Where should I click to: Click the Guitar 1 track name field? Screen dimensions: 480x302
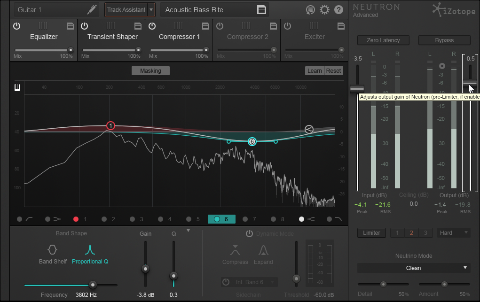(x=56, y=10)
